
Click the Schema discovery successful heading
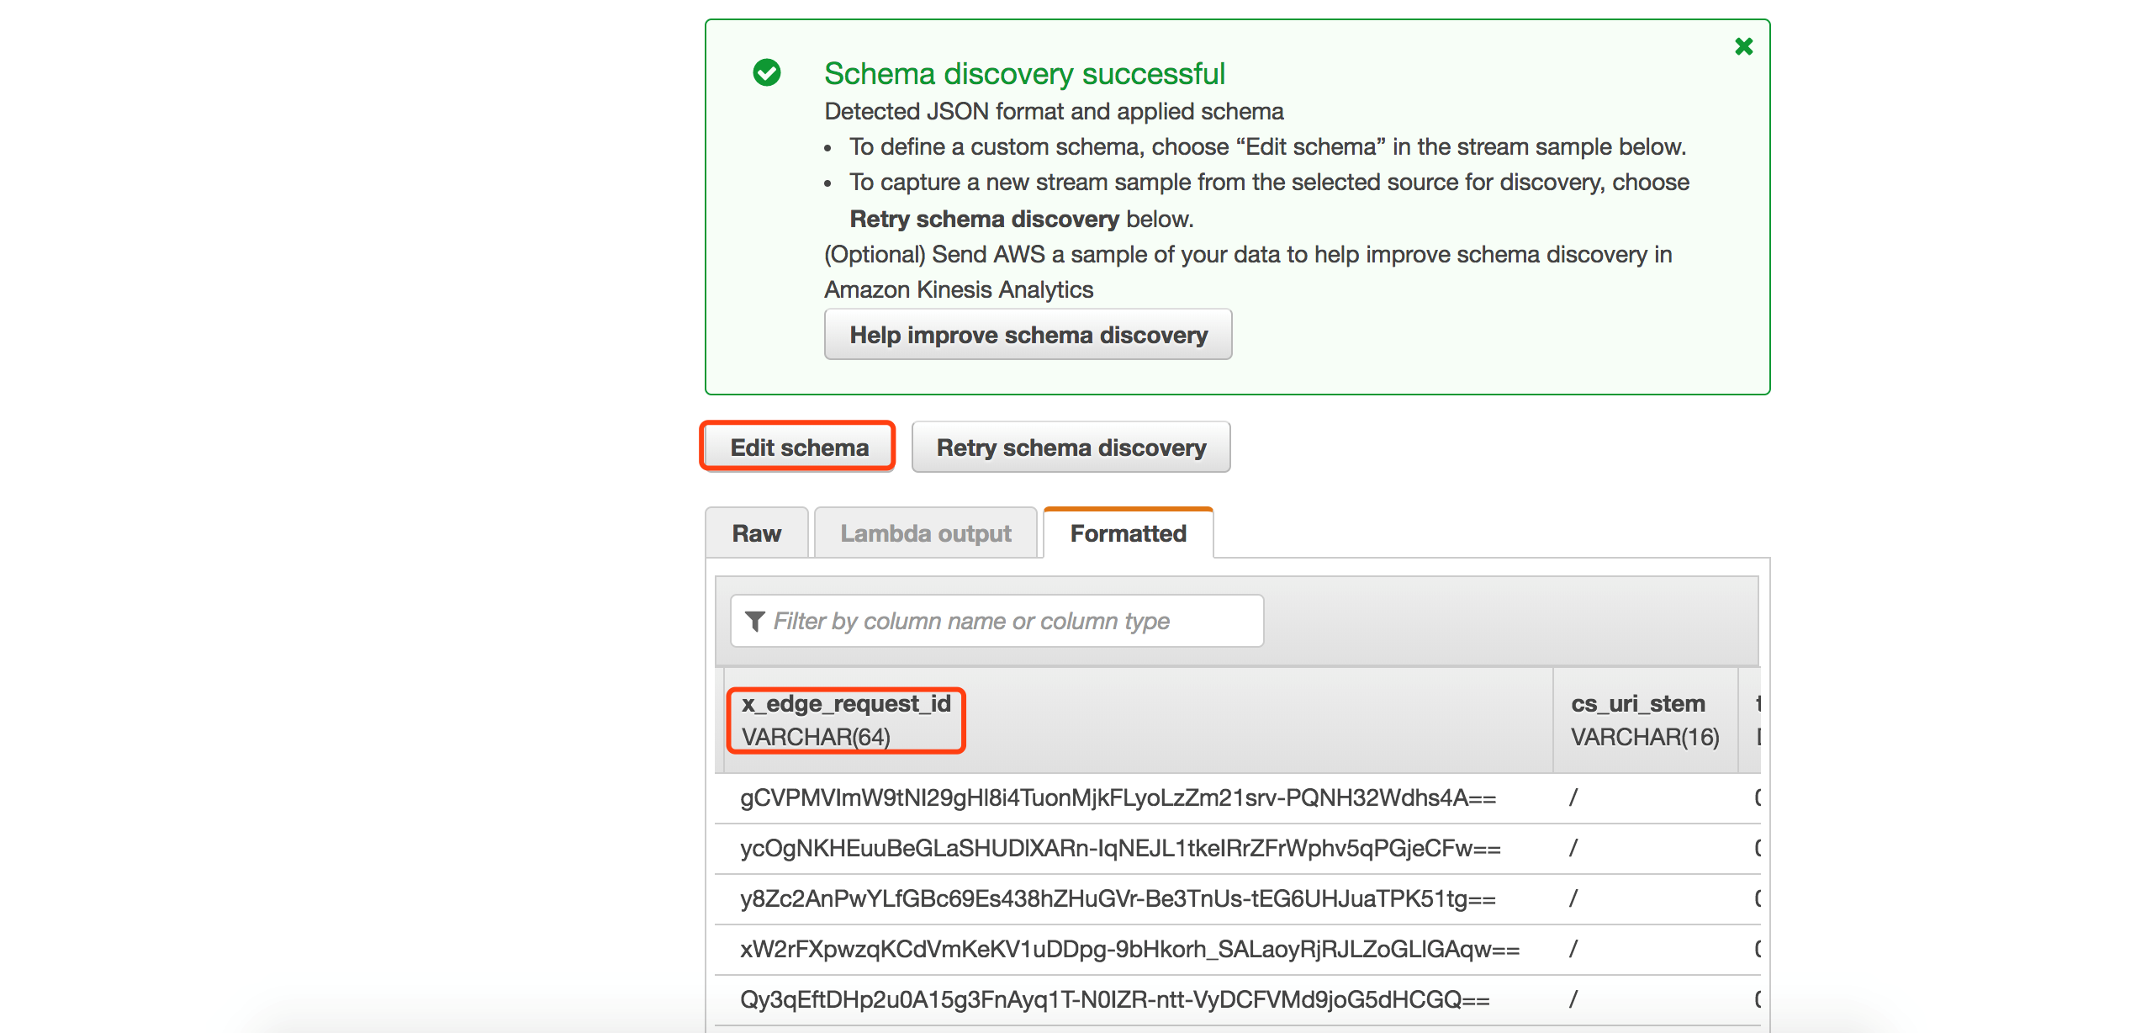[x=1023, y=74]
